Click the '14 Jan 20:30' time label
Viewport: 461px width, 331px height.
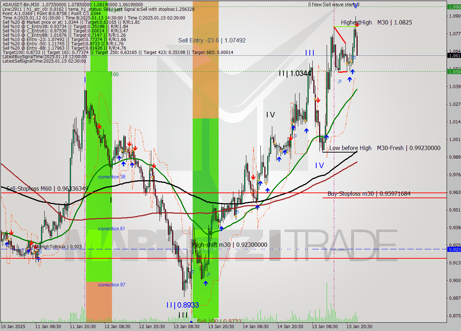290,327
